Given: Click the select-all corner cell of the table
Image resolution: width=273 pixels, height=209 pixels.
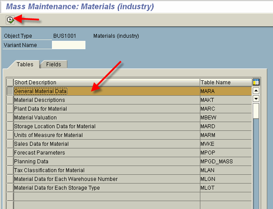Looking at the screenshot, I should (x=10, y=82).
